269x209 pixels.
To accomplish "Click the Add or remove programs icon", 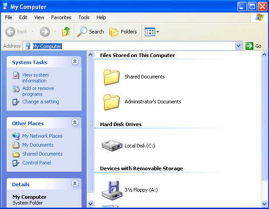I will tap(16, 89).
